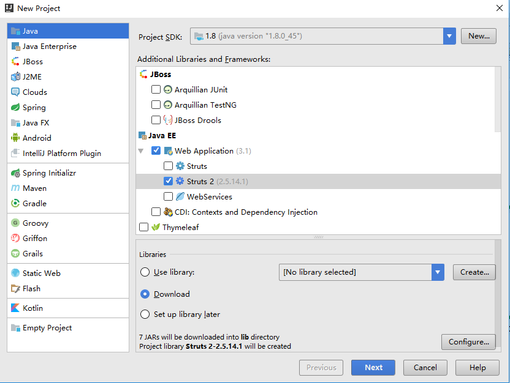Viewport: 510px width, 383px height.
Task: Click the JBoss Drools icon
Action: point(168,120)
